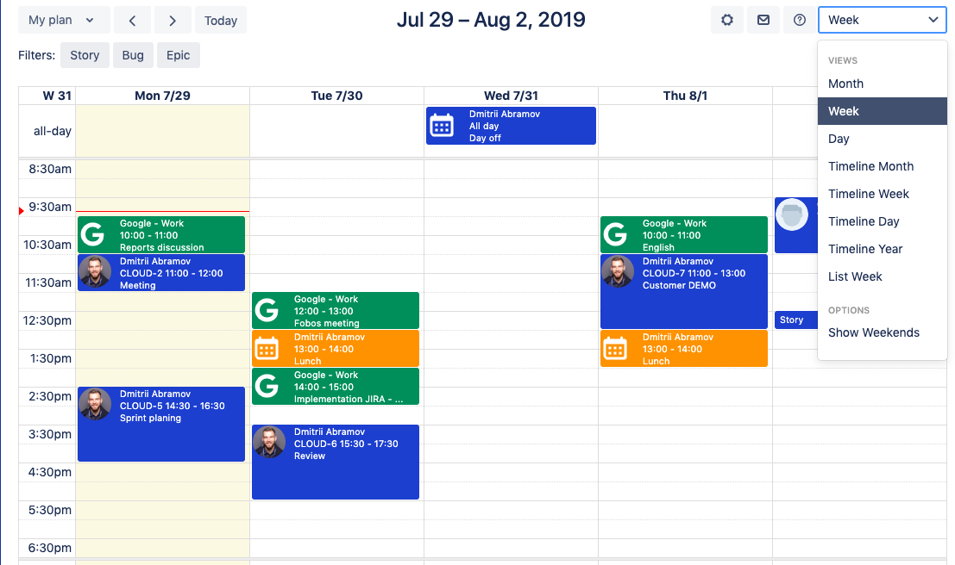Screen dimensions: 955x565
Task: Click Google icon on Reports discussion event
Action: (x=93, y=234)
